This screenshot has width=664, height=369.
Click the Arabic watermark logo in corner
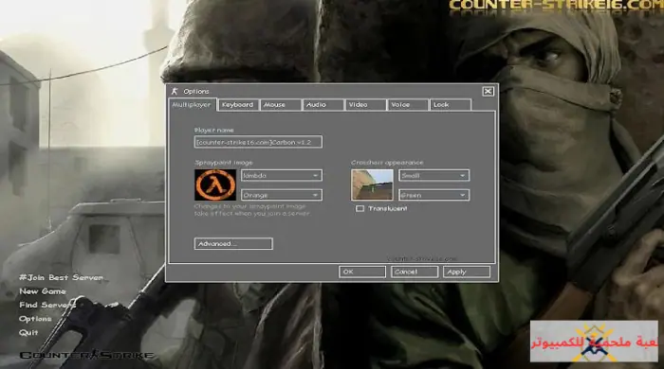(594, 342)
